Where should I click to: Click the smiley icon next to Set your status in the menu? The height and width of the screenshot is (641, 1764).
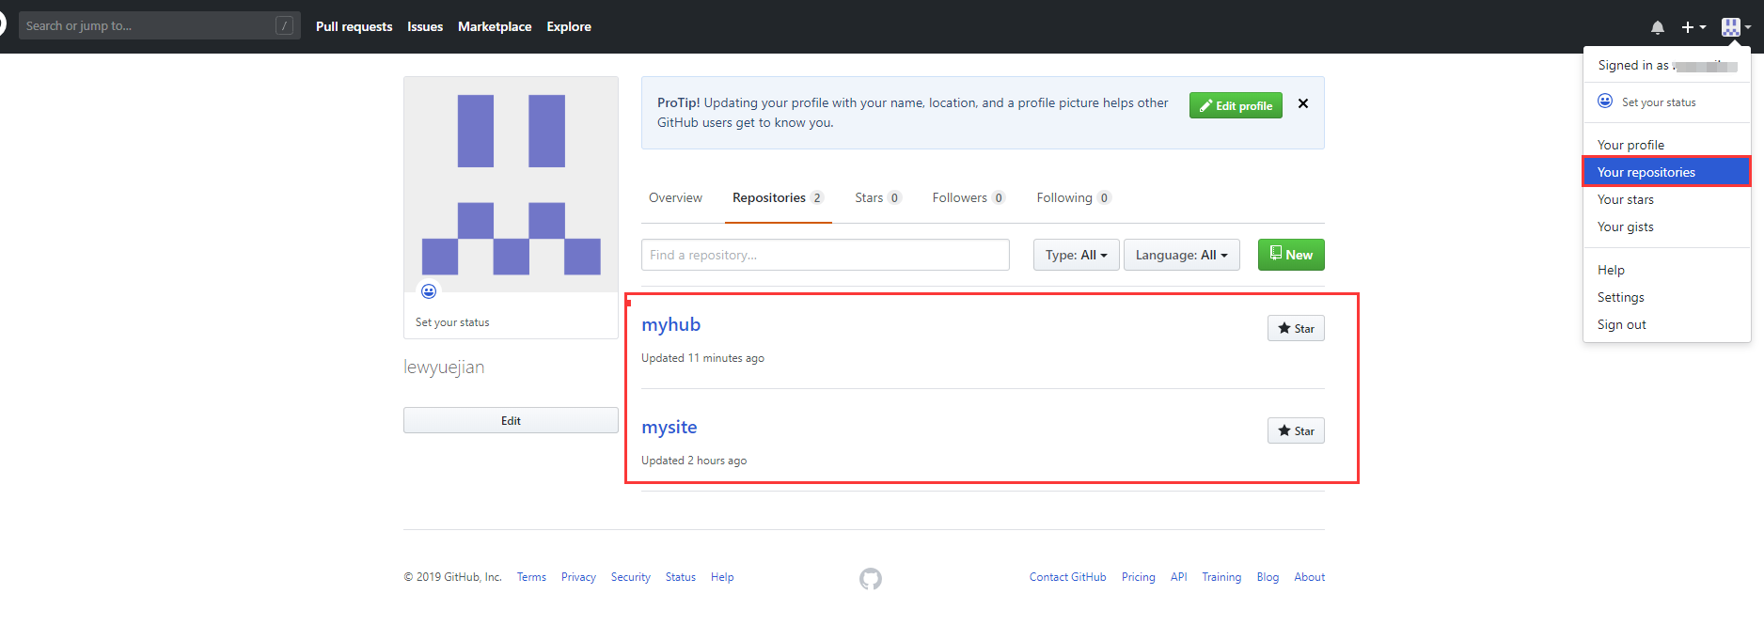[x=1605, y=101]
